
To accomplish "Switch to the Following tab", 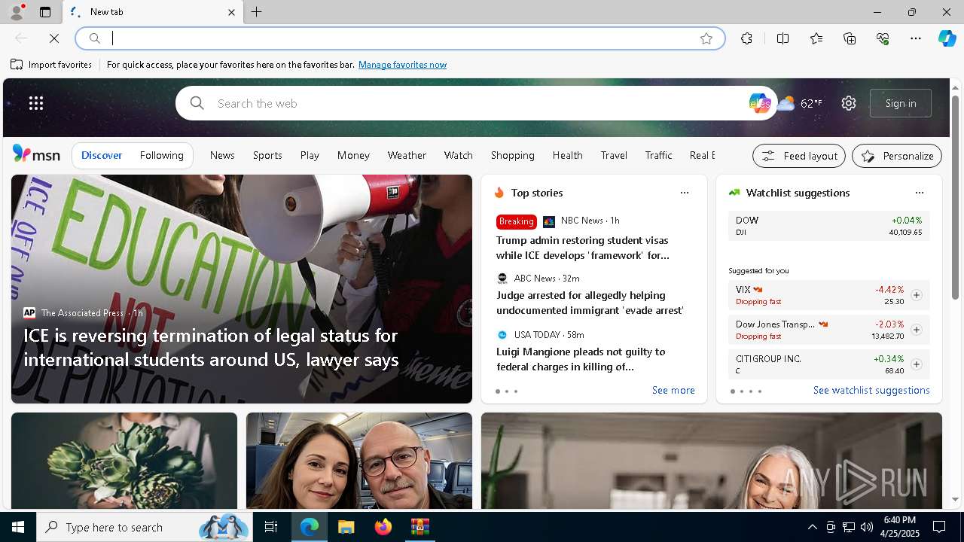I will 162,155.
